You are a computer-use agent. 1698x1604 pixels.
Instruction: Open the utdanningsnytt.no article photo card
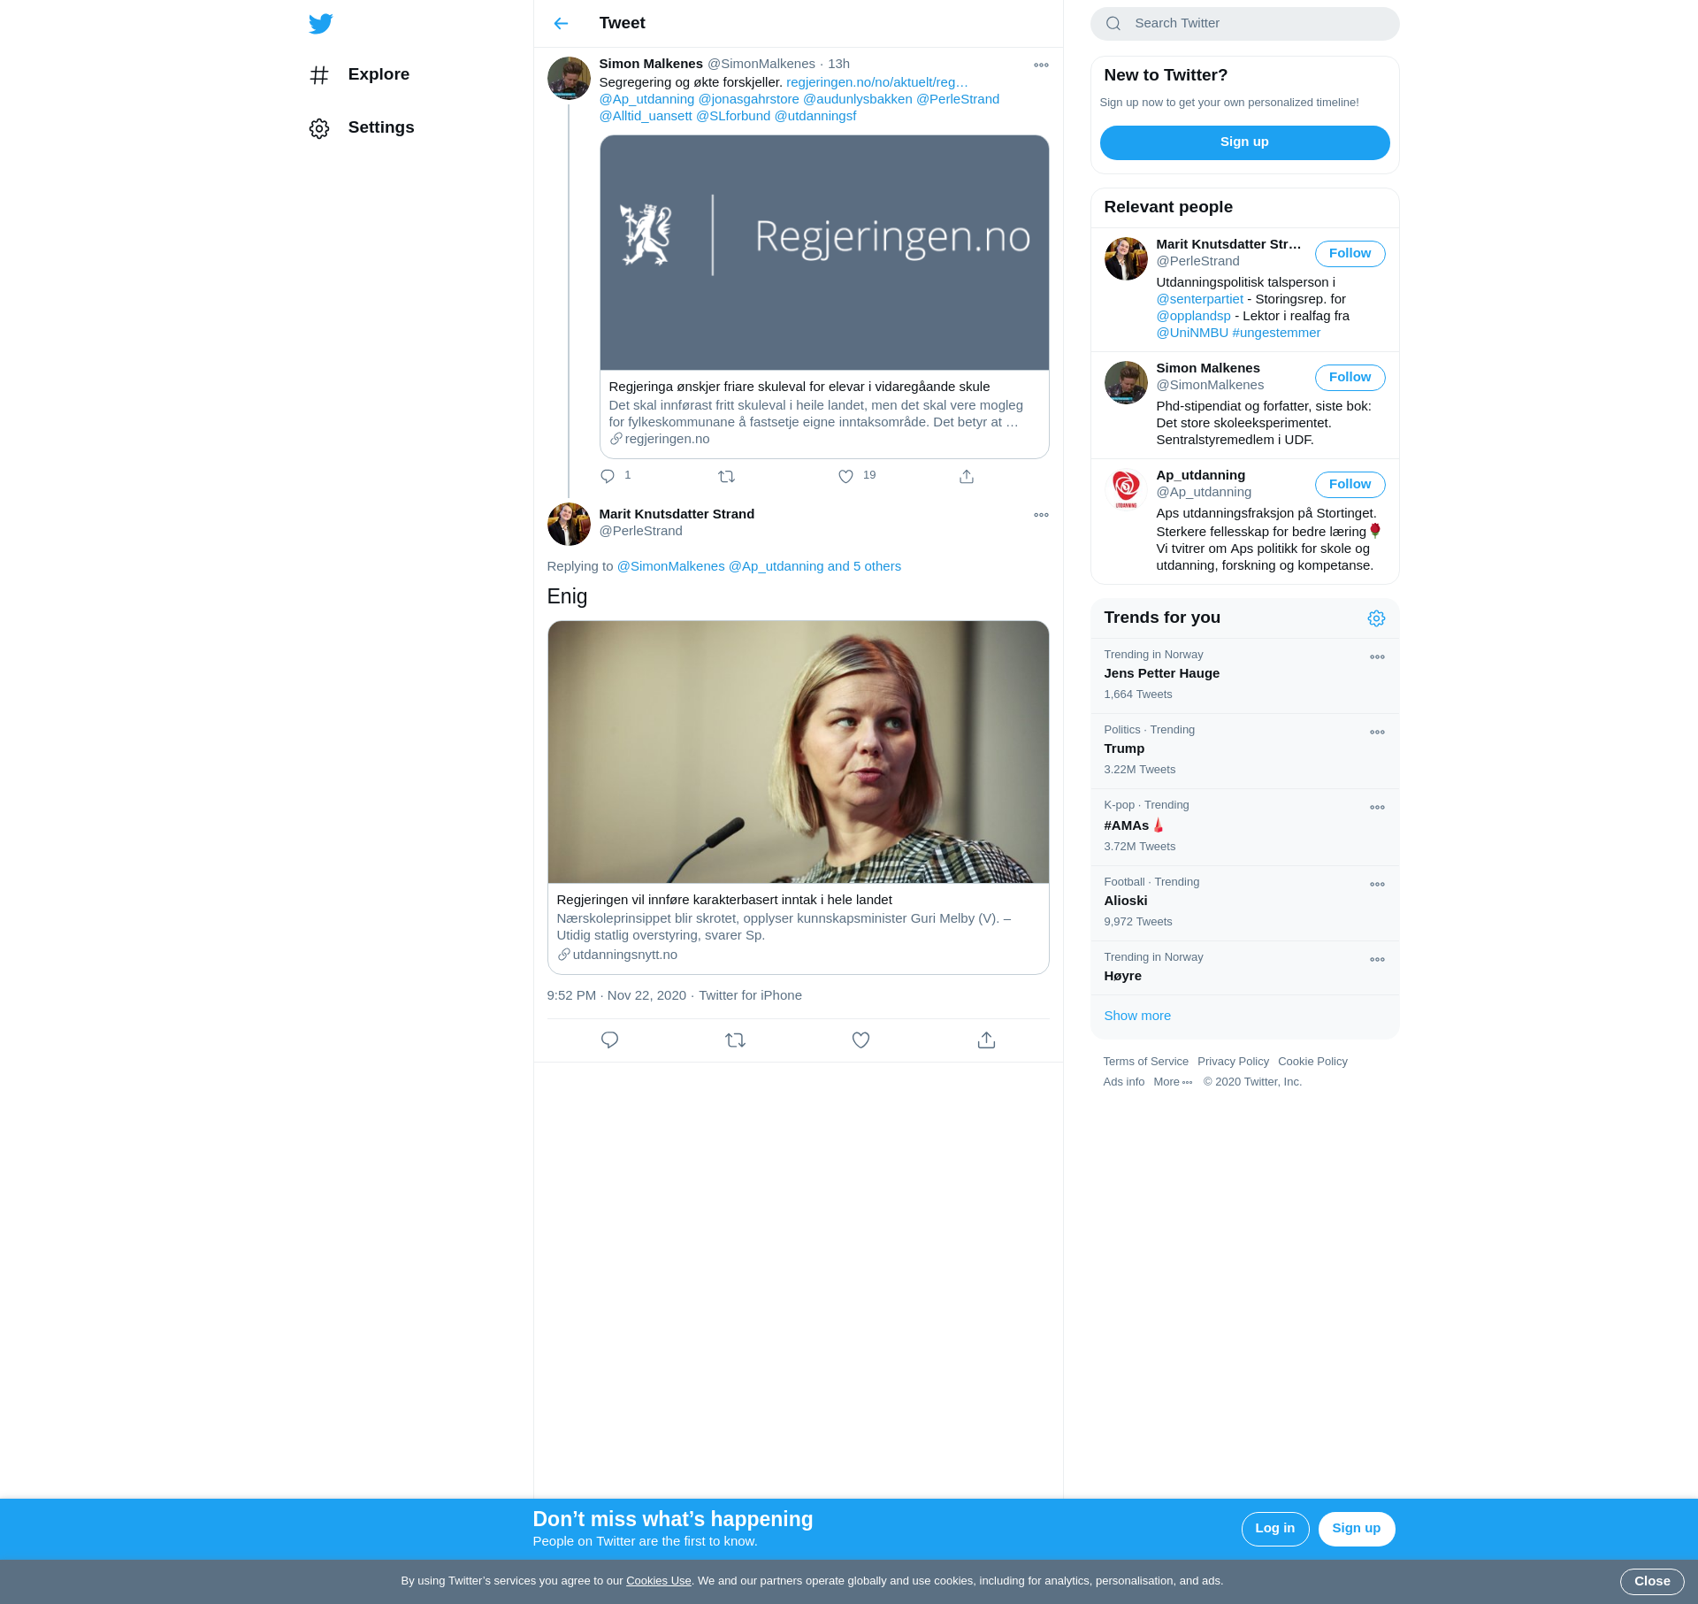coord(798,752)
